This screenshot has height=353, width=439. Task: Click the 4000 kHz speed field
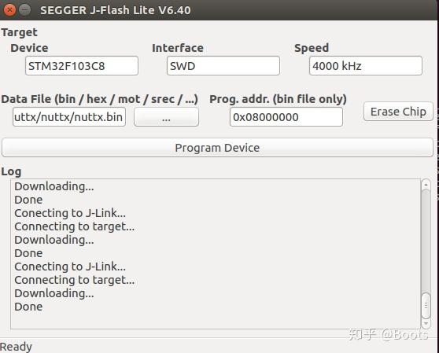[366, 66]
